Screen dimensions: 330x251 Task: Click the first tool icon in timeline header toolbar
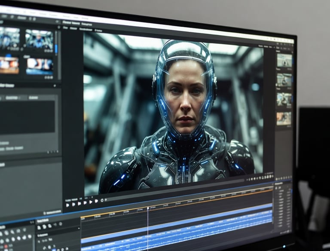coord(39,227)
